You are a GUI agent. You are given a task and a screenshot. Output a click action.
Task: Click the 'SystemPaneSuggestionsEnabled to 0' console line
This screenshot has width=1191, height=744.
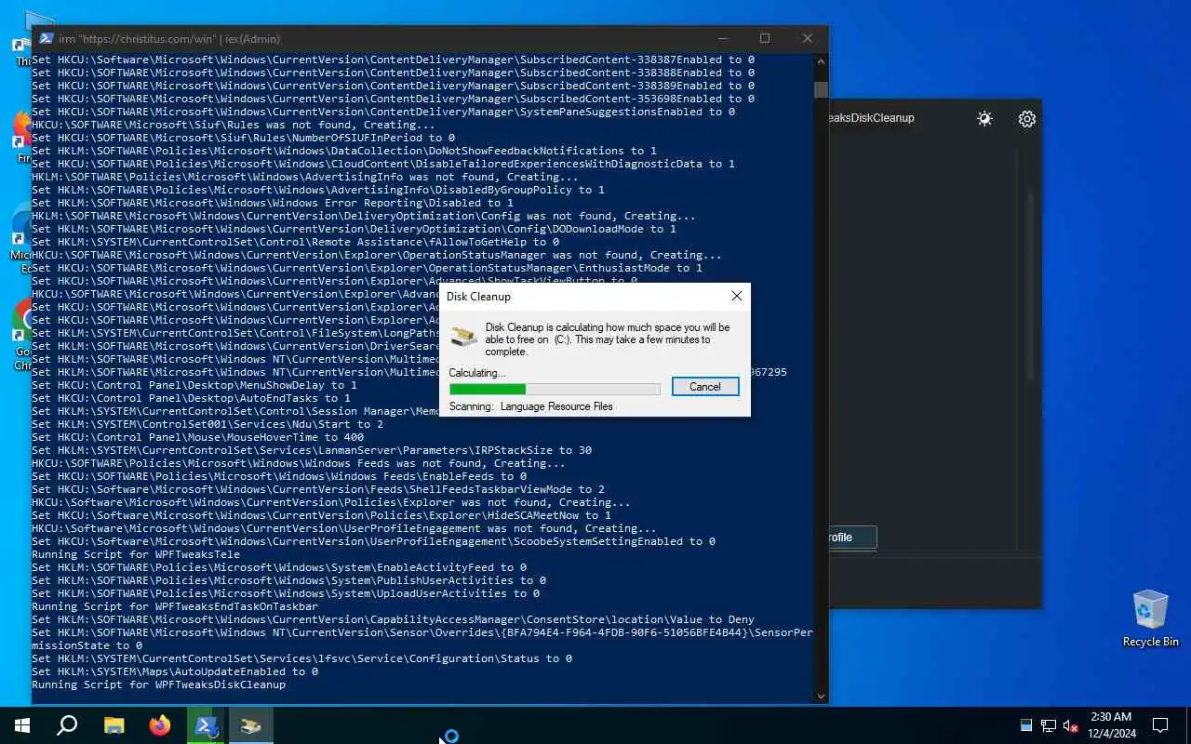pyautogui.click(x=383, y=112)
